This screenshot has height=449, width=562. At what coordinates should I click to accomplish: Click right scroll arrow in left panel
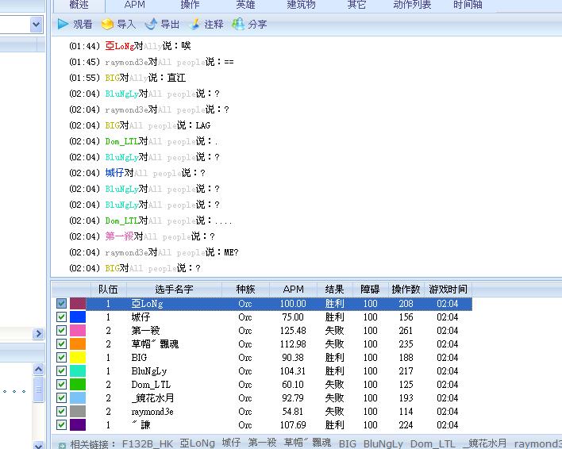(37, 335)
